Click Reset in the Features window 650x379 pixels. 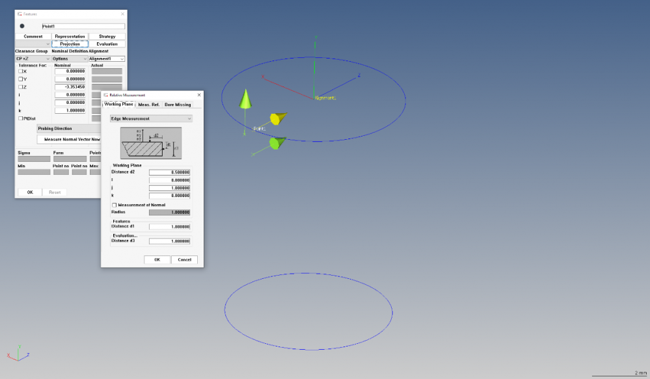(55, 192)
